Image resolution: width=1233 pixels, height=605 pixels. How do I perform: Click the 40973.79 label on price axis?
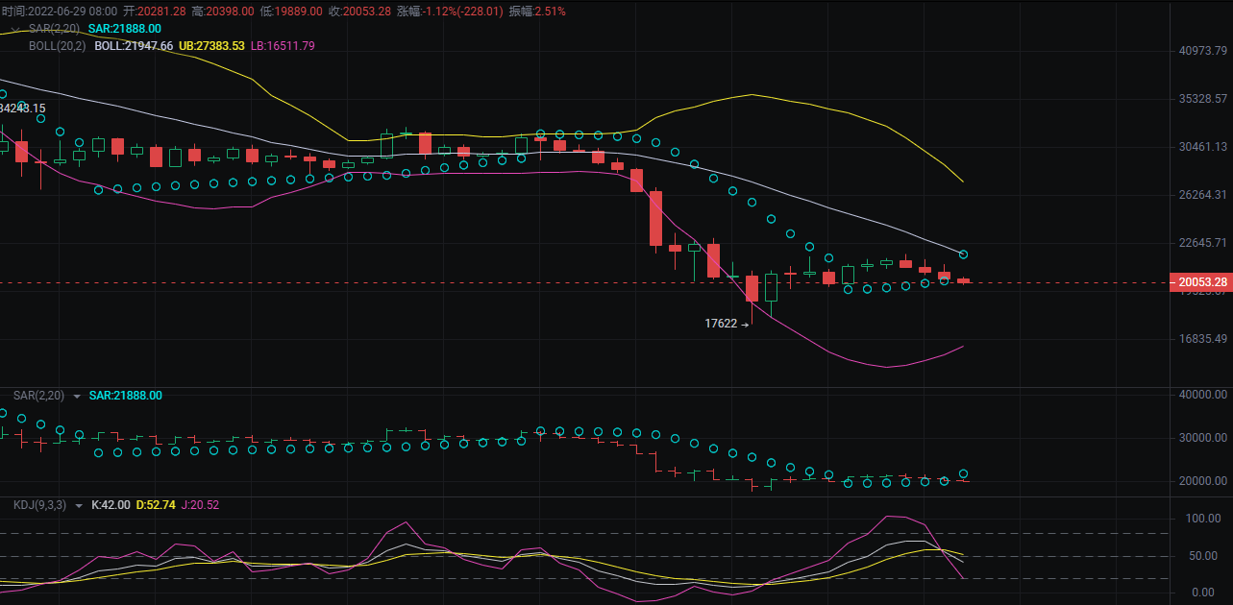(1202, 51)
